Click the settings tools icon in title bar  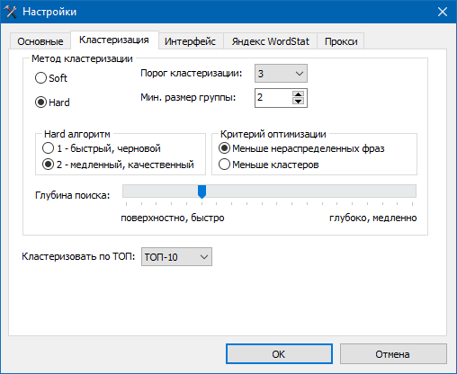11,12
